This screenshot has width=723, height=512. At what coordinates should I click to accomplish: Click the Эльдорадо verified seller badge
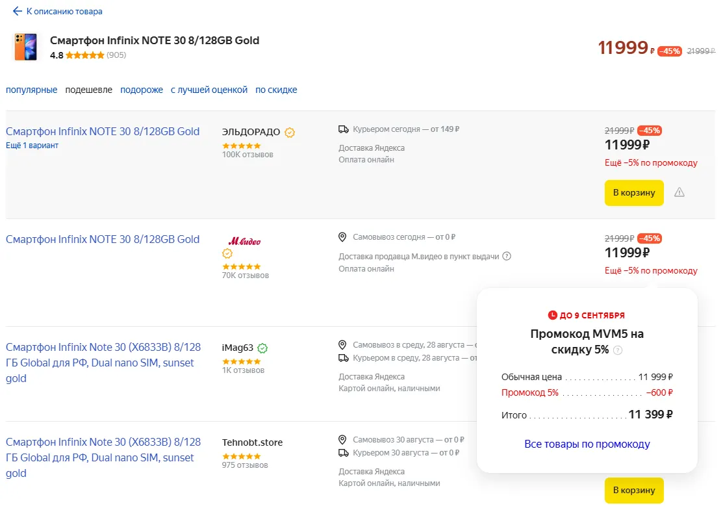point(290,133)
